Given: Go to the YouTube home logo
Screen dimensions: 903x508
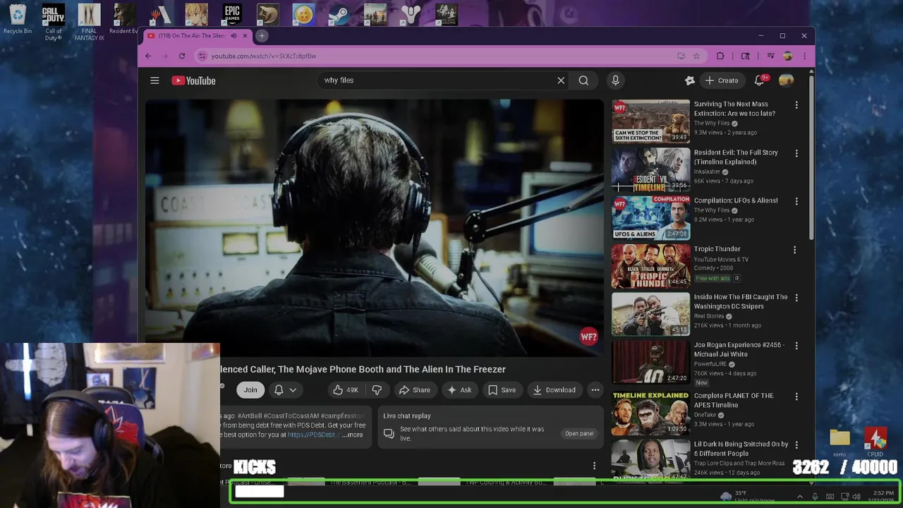Looking at the screenshot, I should [x=193, y=80].
